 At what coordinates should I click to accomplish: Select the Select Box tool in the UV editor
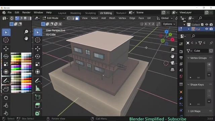[x=6, y=33]
